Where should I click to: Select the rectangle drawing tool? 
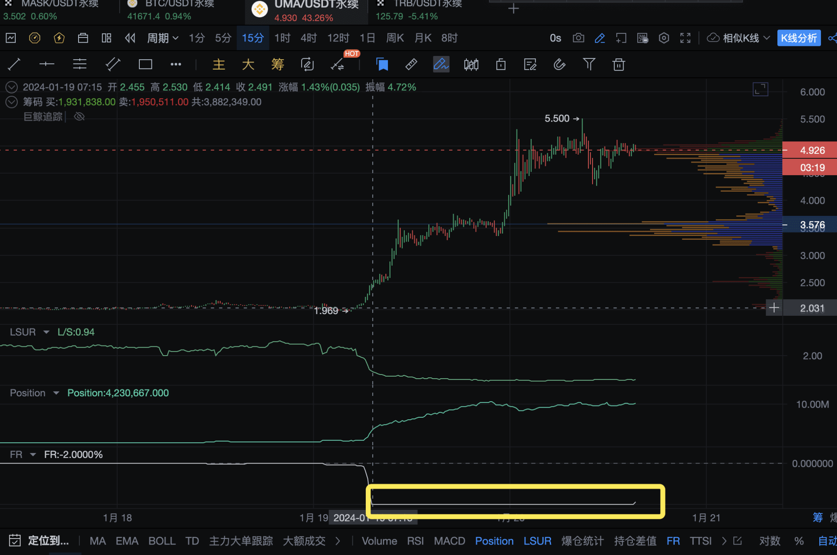tap(145, 64)
